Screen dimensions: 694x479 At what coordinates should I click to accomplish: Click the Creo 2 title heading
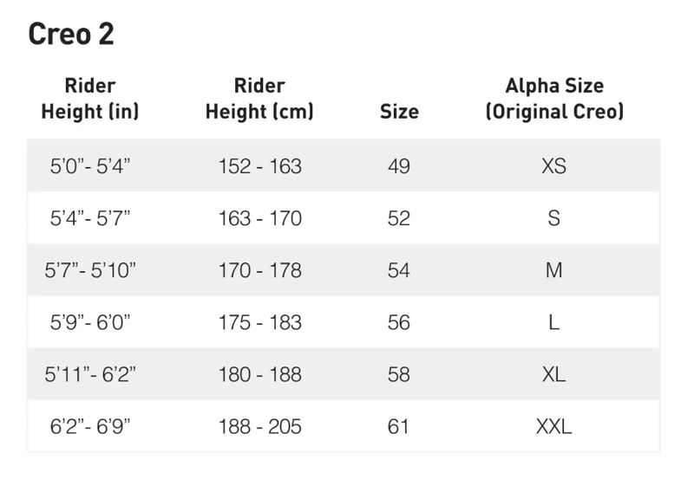71,34
